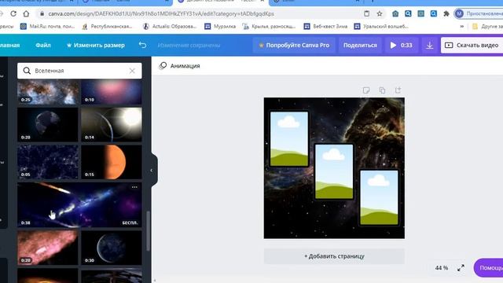Viewport: 503px width, 283px height.
Task: Bookmark this page with the star icon
Action: coord(380,13)
